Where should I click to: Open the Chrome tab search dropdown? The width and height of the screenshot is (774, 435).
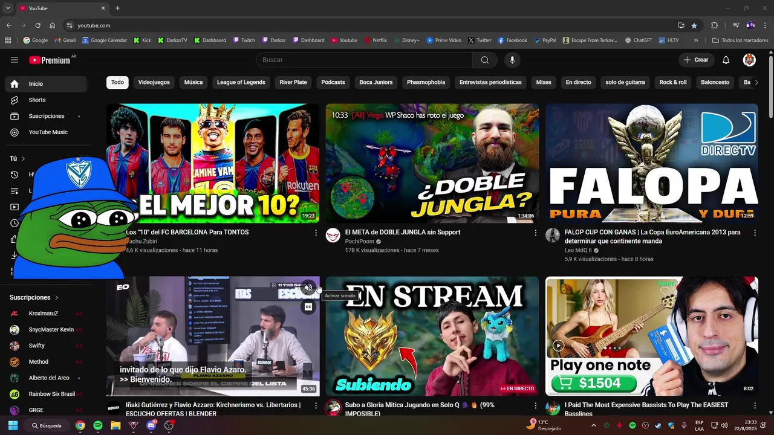pos(8,8)
